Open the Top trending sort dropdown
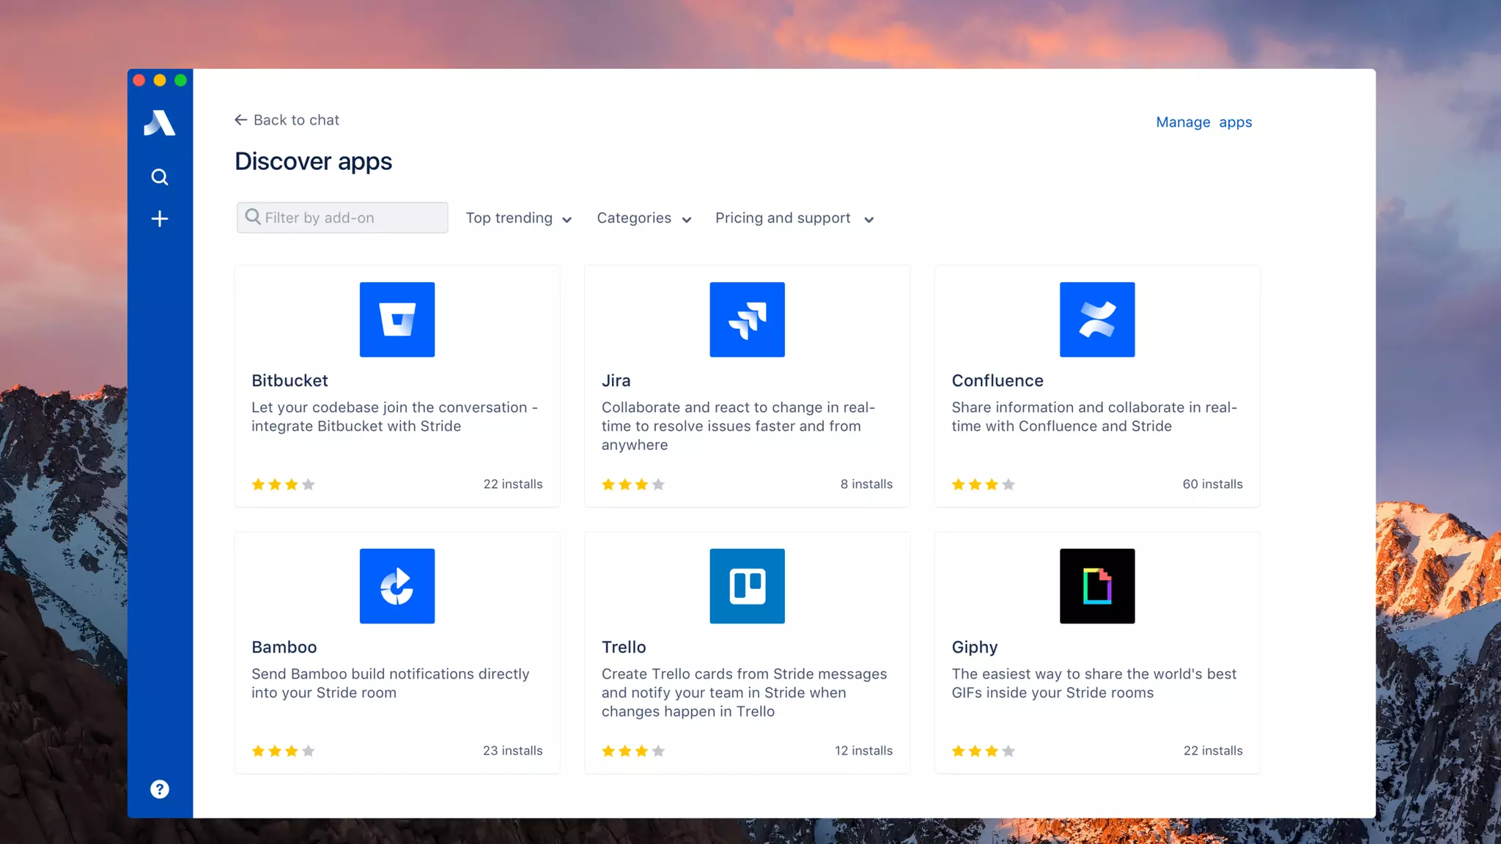 pyautogui.click(x=519, y=218)
